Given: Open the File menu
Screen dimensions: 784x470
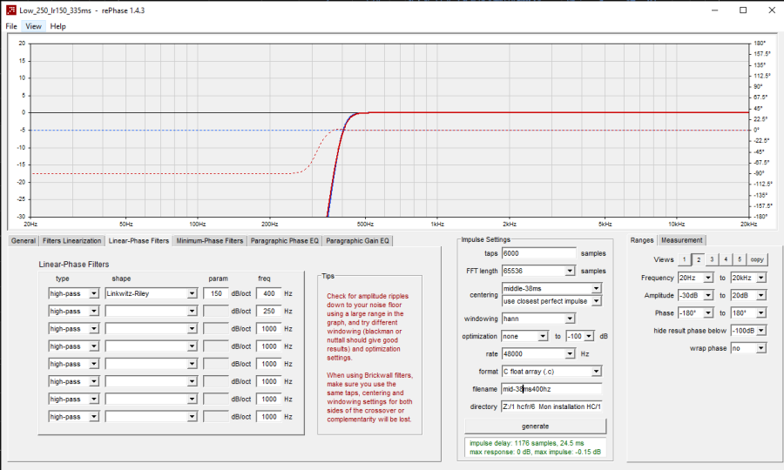Looking at the screenshot, I should point(11,26).
